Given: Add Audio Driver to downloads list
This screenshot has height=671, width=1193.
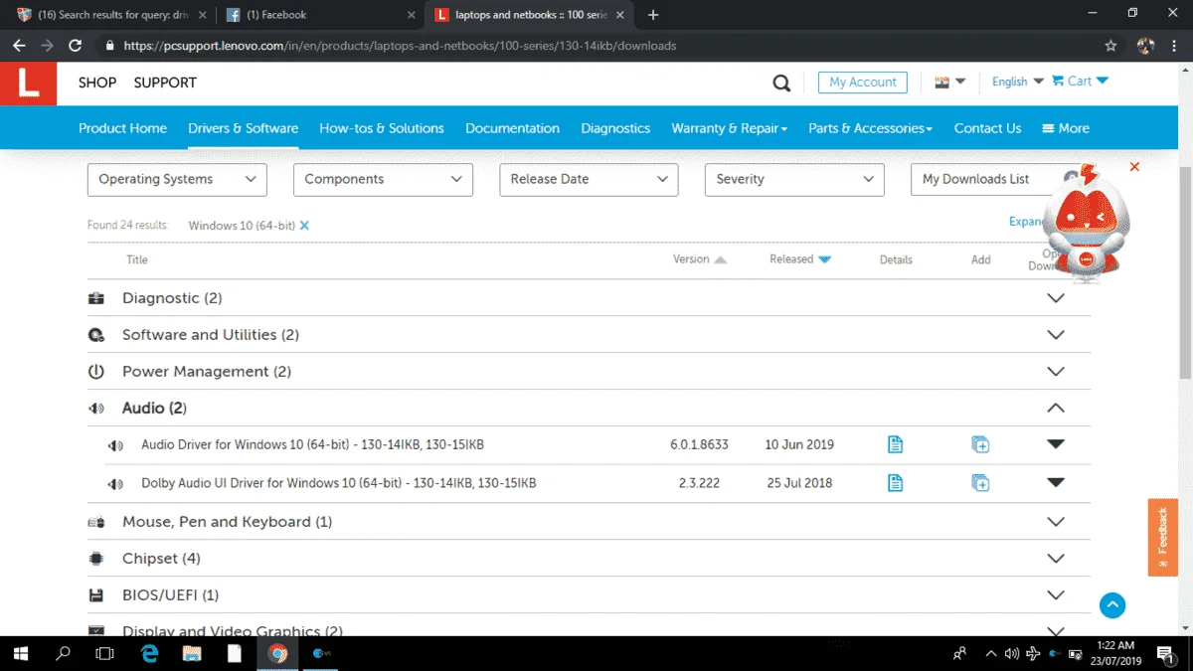Looking at the screenshot, I should pos(980,444).
